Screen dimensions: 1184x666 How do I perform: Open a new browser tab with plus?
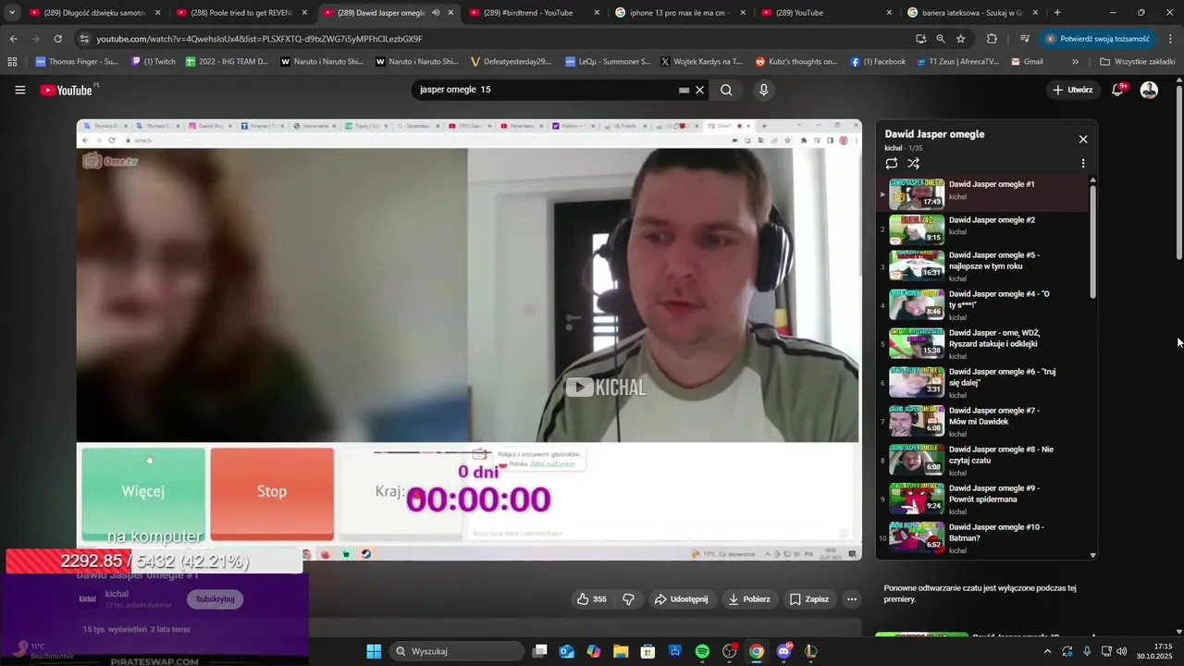click(x=1057, y=13)
